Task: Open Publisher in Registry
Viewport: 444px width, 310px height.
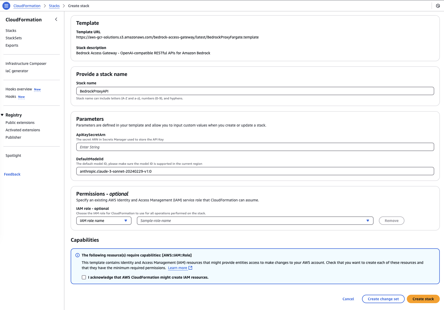Action: (x=13, y=137)
